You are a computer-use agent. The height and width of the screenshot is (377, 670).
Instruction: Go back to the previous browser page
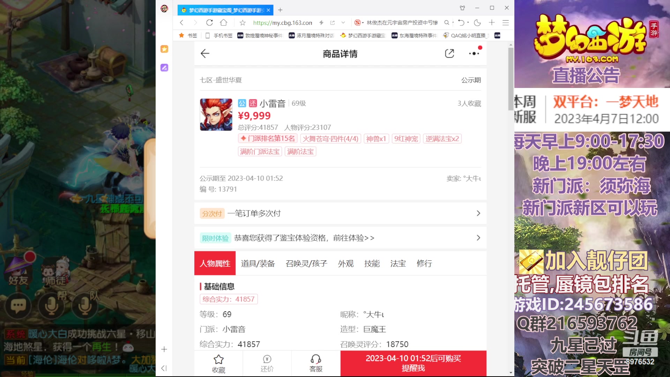coord(181,23)
